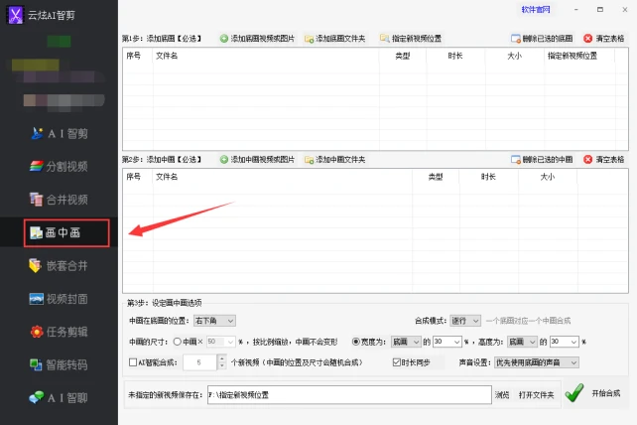Click the save path field F:\指定新视频位置
The height and width of the screenshot is (425, 637).
349,395
